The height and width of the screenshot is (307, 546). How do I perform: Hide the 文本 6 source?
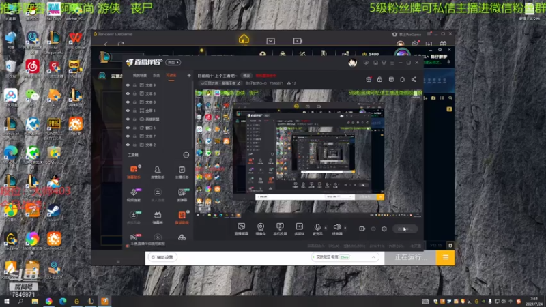coord(128,93)
